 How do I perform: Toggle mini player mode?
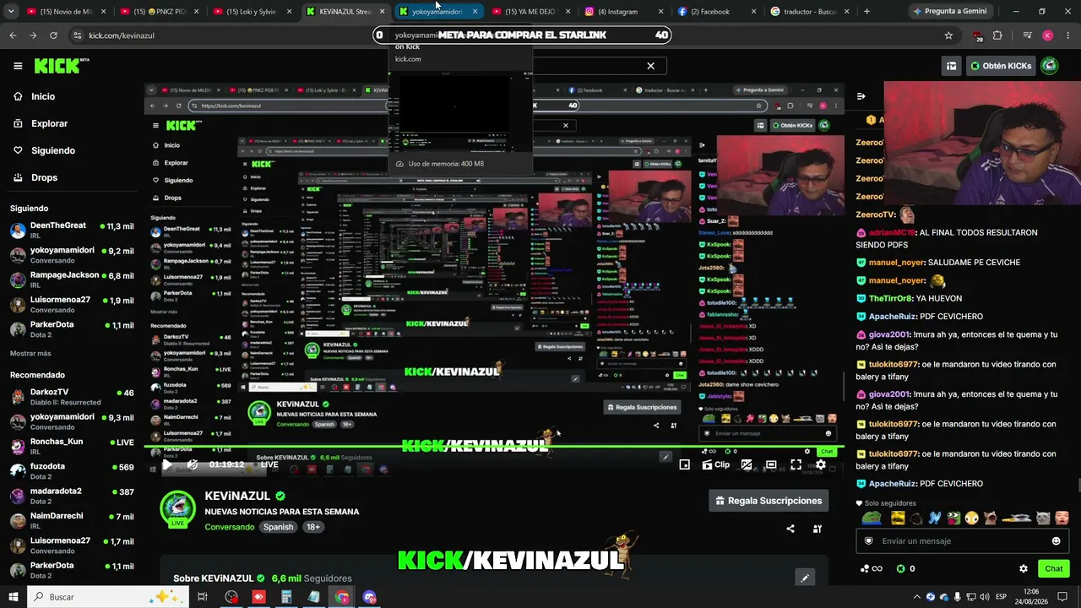(685, 464)
